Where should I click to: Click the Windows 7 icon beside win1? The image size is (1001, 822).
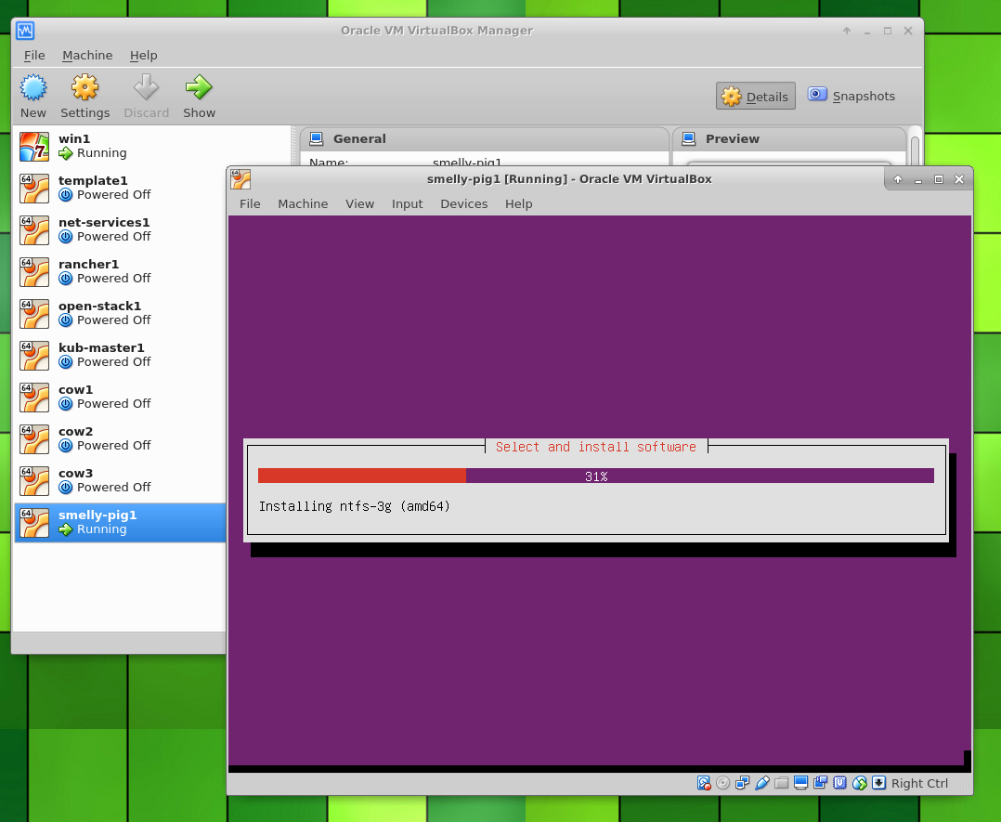[x=34, y=146]
